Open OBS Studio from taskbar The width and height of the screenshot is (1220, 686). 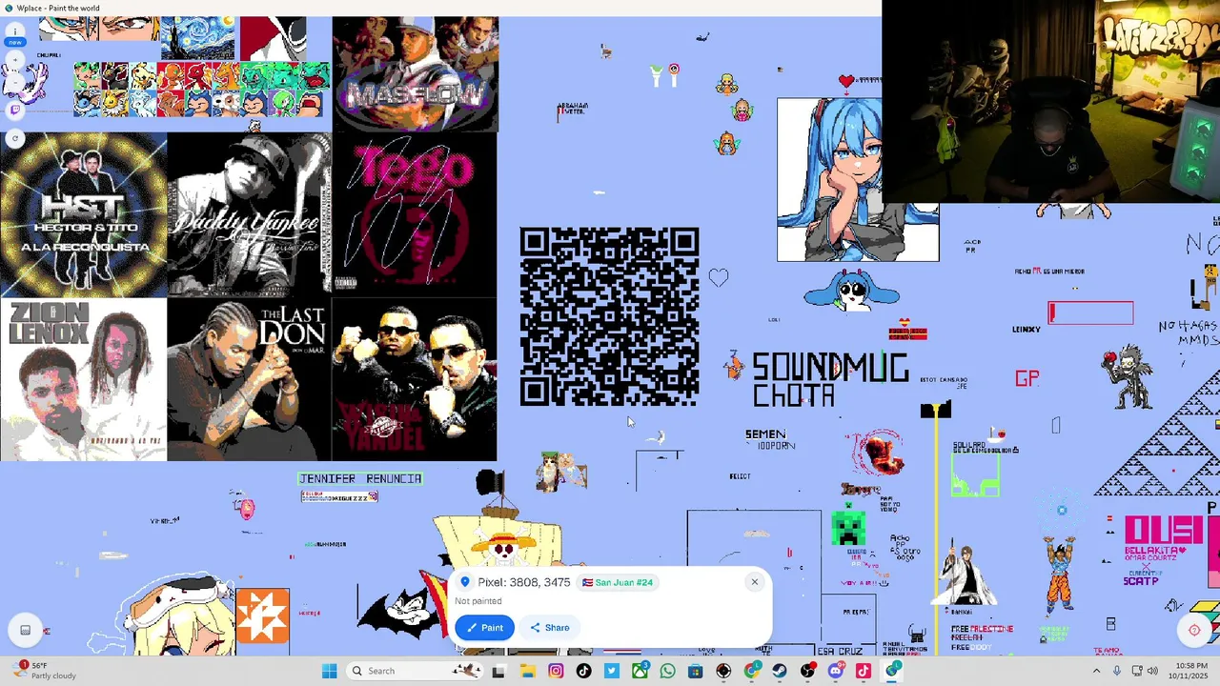pos(807,671)
